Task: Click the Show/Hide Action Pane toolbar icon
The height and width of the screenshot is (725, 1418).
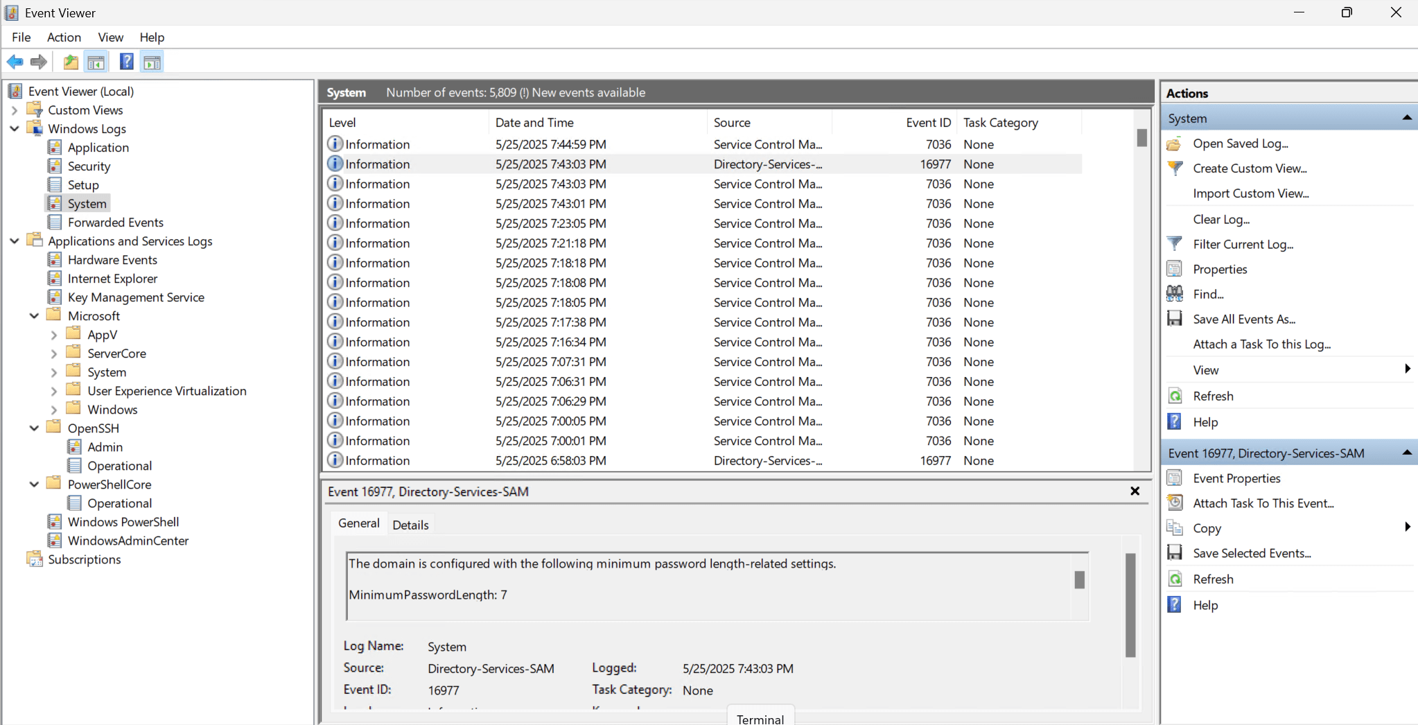Action: (152, 62)
